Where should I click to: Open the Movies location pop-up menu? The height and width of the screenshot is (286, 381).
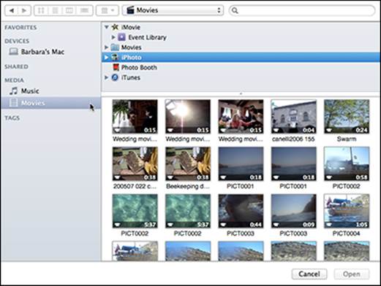pos(173,10)
